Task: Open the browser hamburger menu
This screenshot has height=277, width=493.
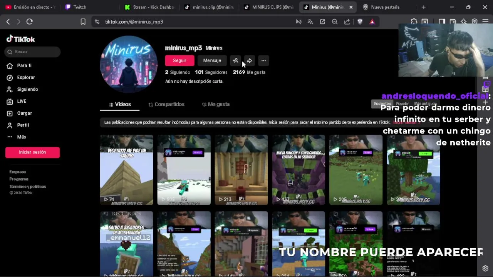Action: point(485,22)
